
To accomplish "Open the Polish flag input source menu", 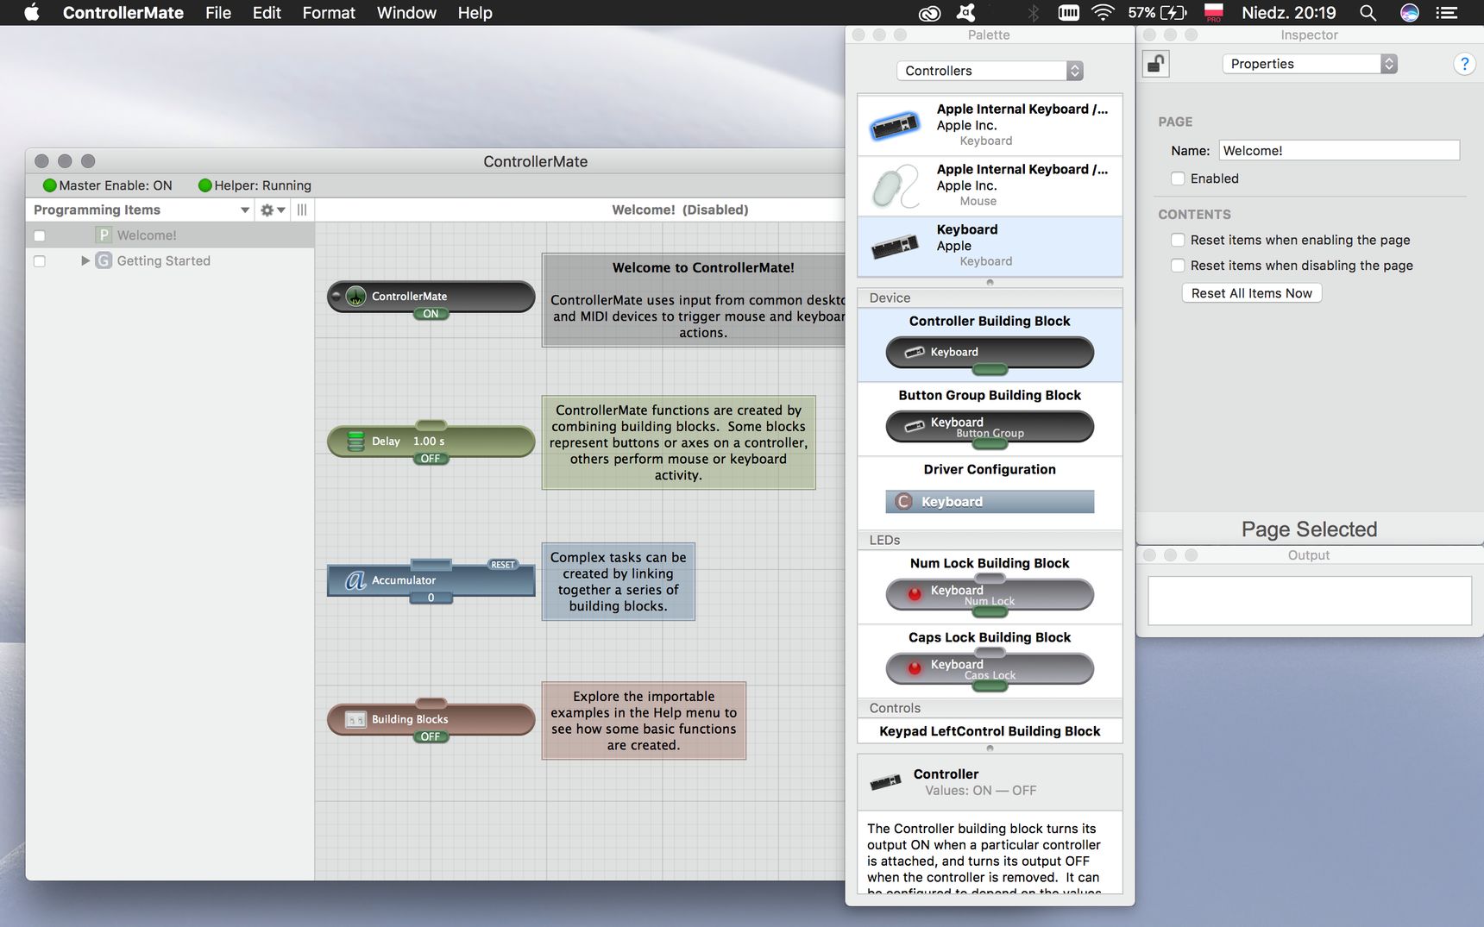I will [1214, 13].
